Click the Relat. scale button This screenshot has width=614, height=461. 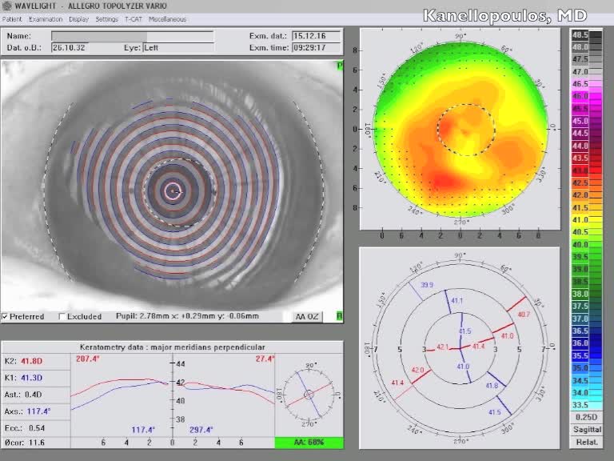point(586,442)
